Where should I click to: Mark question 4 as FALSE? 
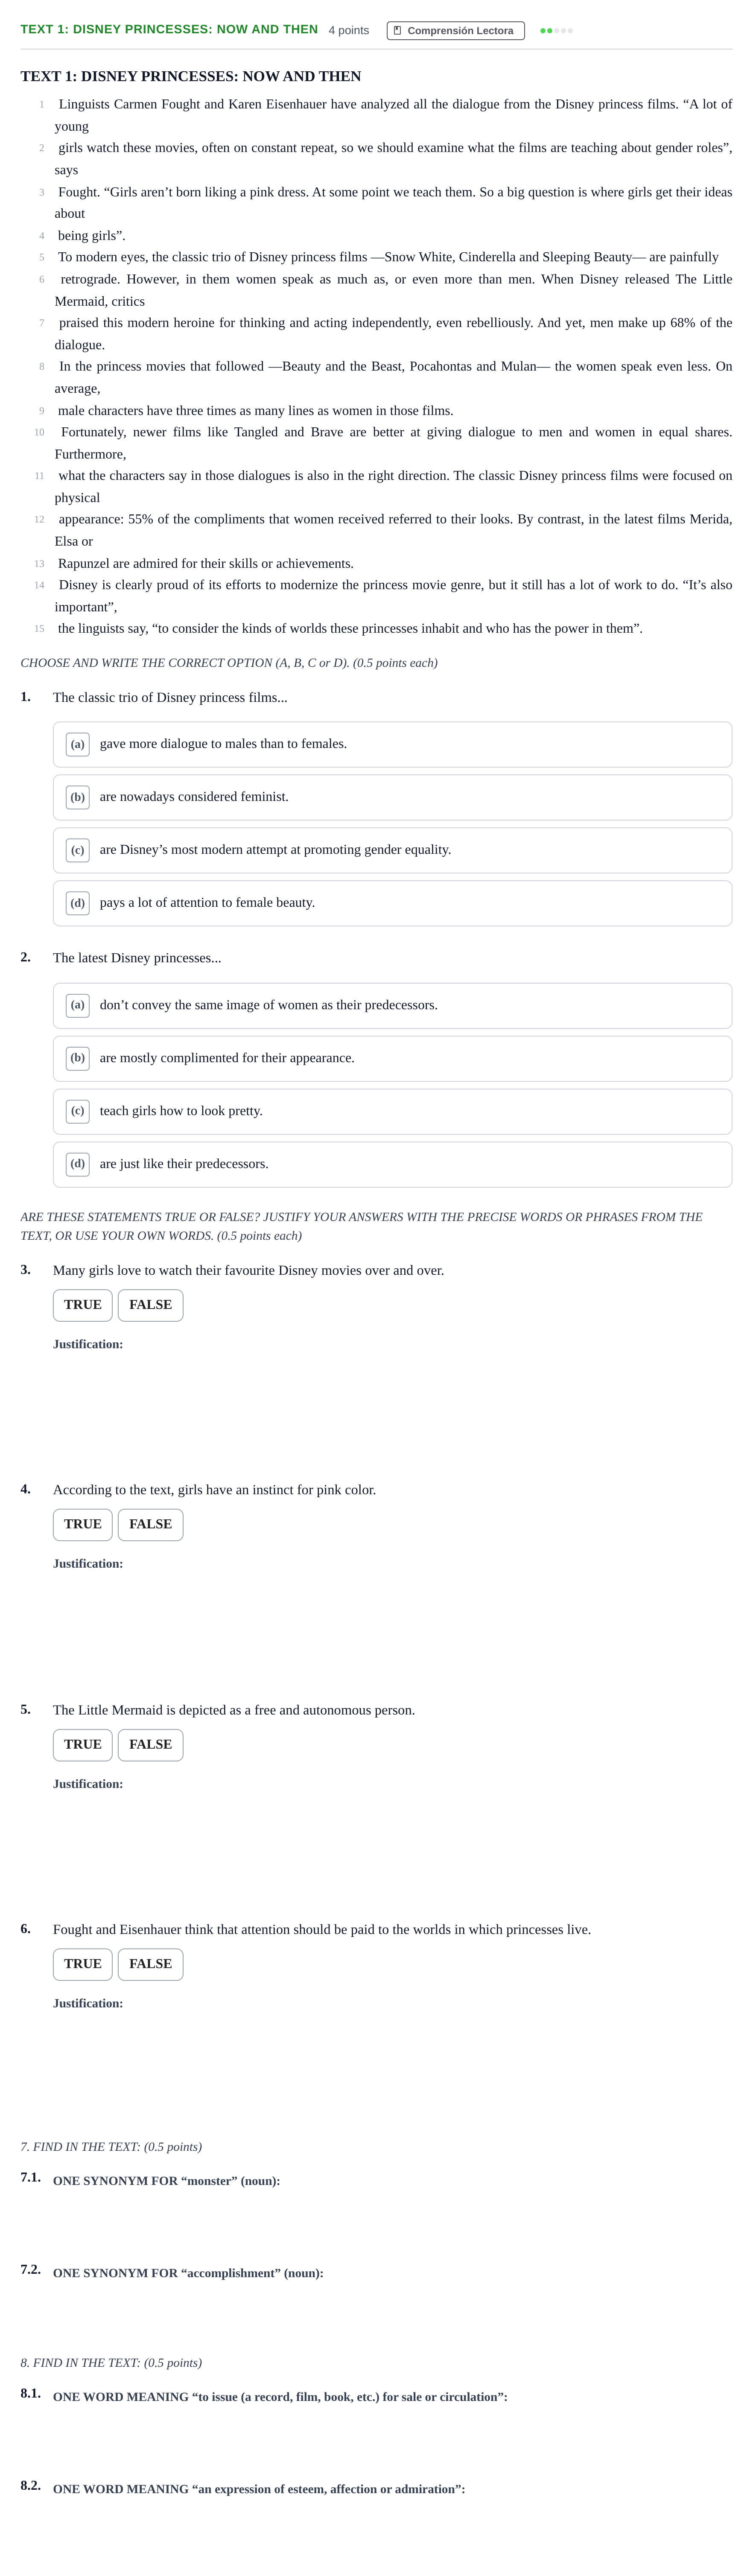pyautogui.click(x=151, y=1524)
